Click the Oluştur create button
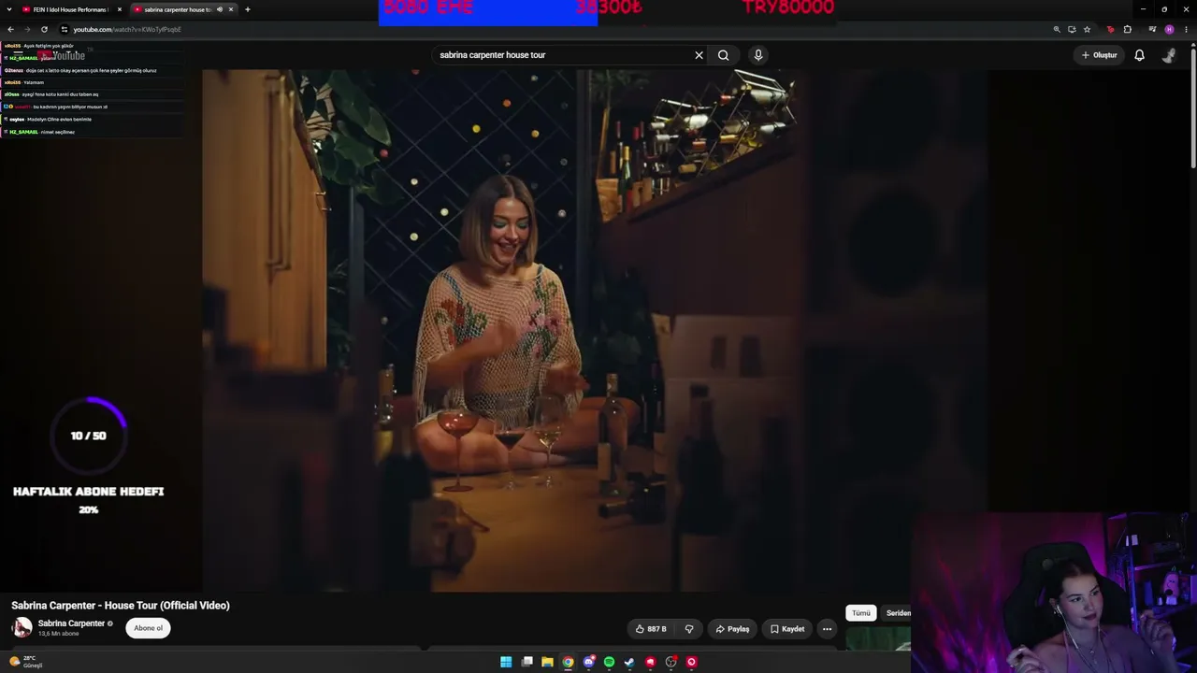The width and height of the screenshot is (1197, 673). 1100,55
